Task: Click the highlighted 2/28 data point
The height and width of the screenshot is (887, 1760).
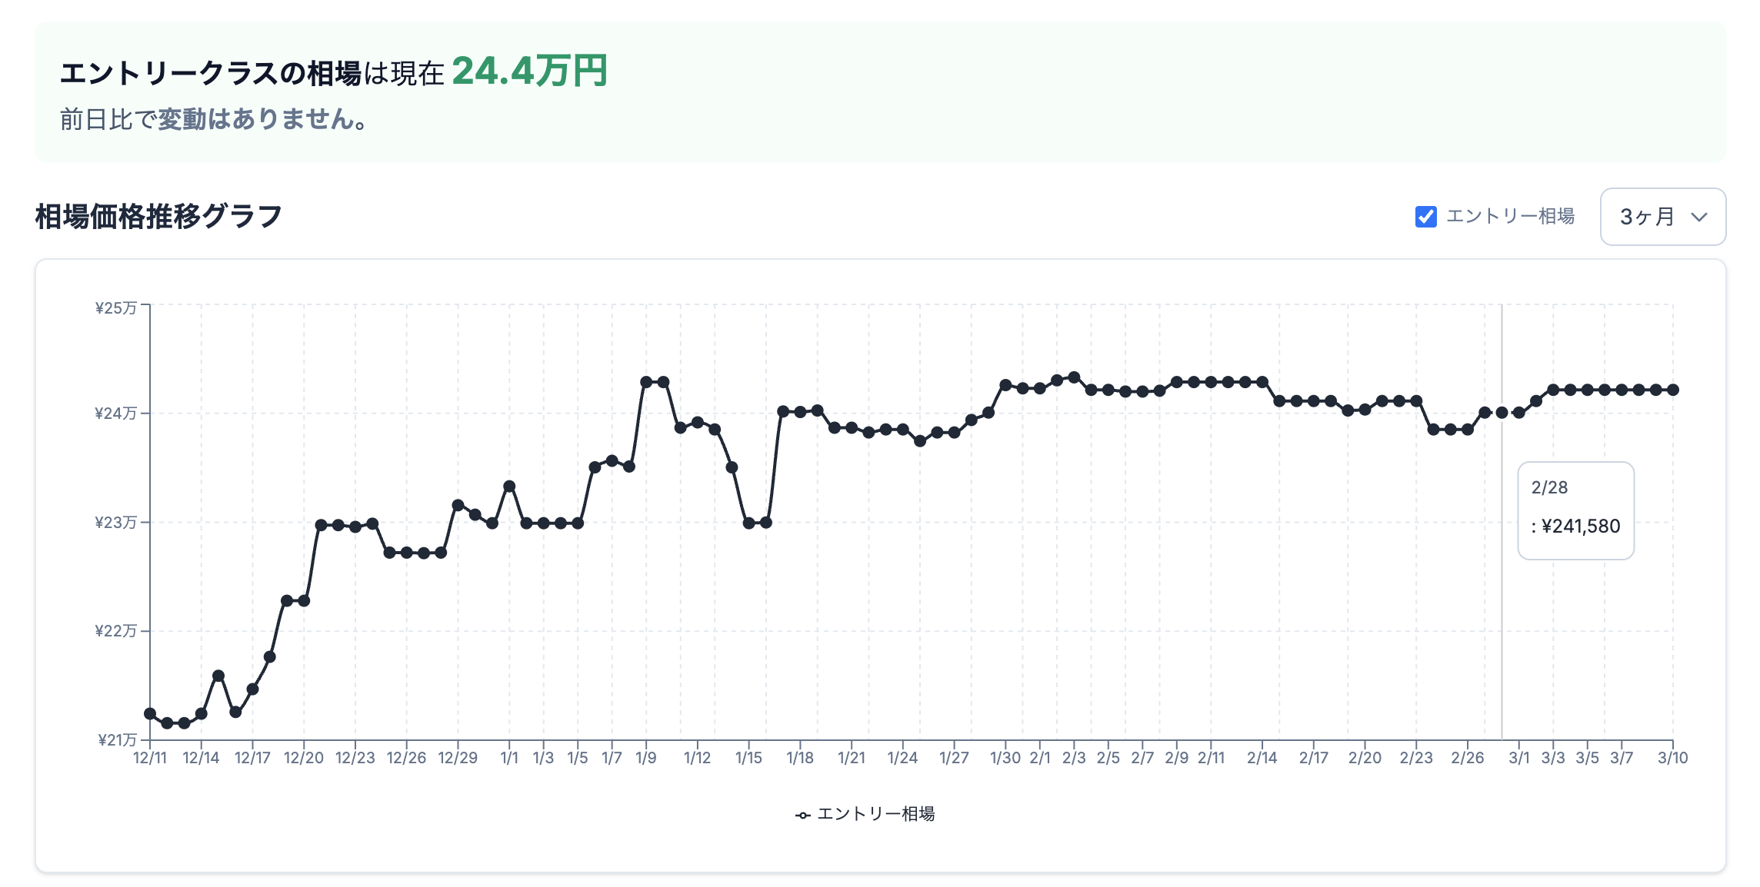Action: coord(1502,413)
